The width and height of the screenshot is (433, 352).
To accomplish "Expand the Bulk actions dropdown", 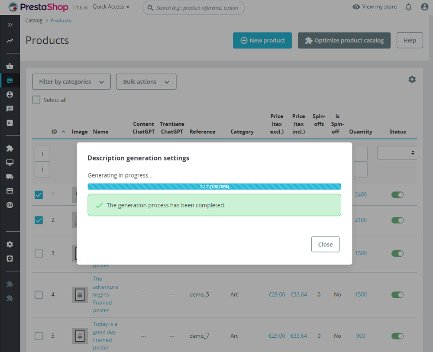I will tap(146, 81).
